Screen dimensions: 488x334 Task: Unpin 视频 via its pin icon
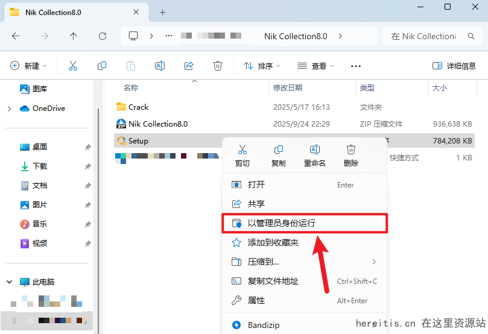click(x=87, y=244)
